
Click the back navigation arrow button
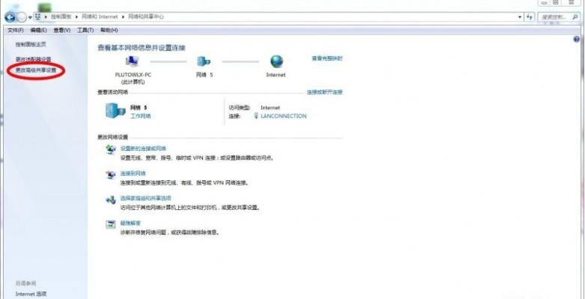coord(9,16)
